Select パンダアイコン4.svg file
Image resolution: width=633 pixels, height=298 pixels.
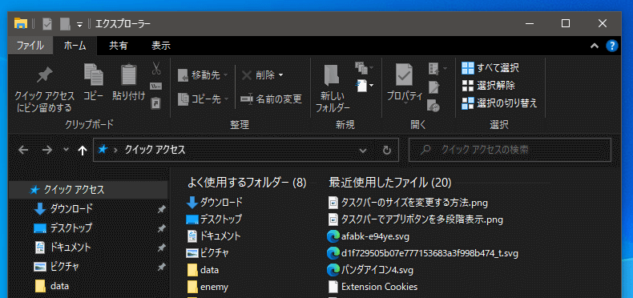click(x=371, y=269)
